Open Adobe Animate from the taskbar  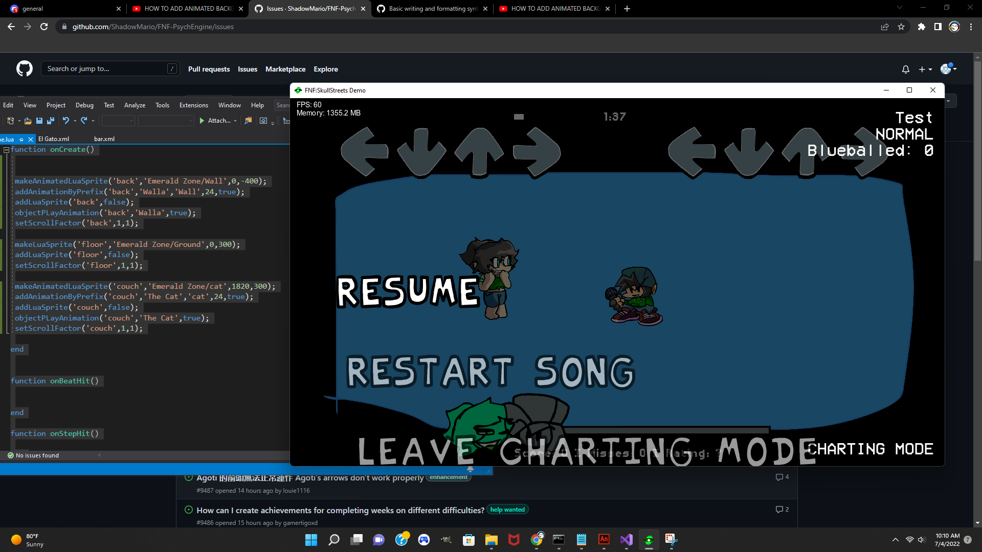604,540
